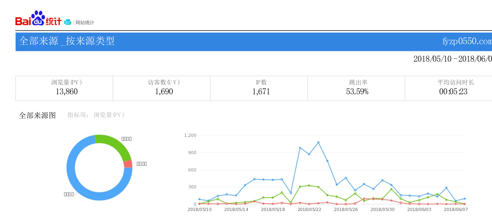Click the 2018/05/10 date range text
Viewport: 492px width, 216px height.
453,59
